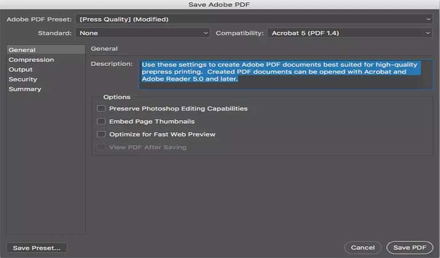The width and height of the screenshot is (440, 258).
Task: Expand the Standard dropdown set to None
Action: [143, 33]
